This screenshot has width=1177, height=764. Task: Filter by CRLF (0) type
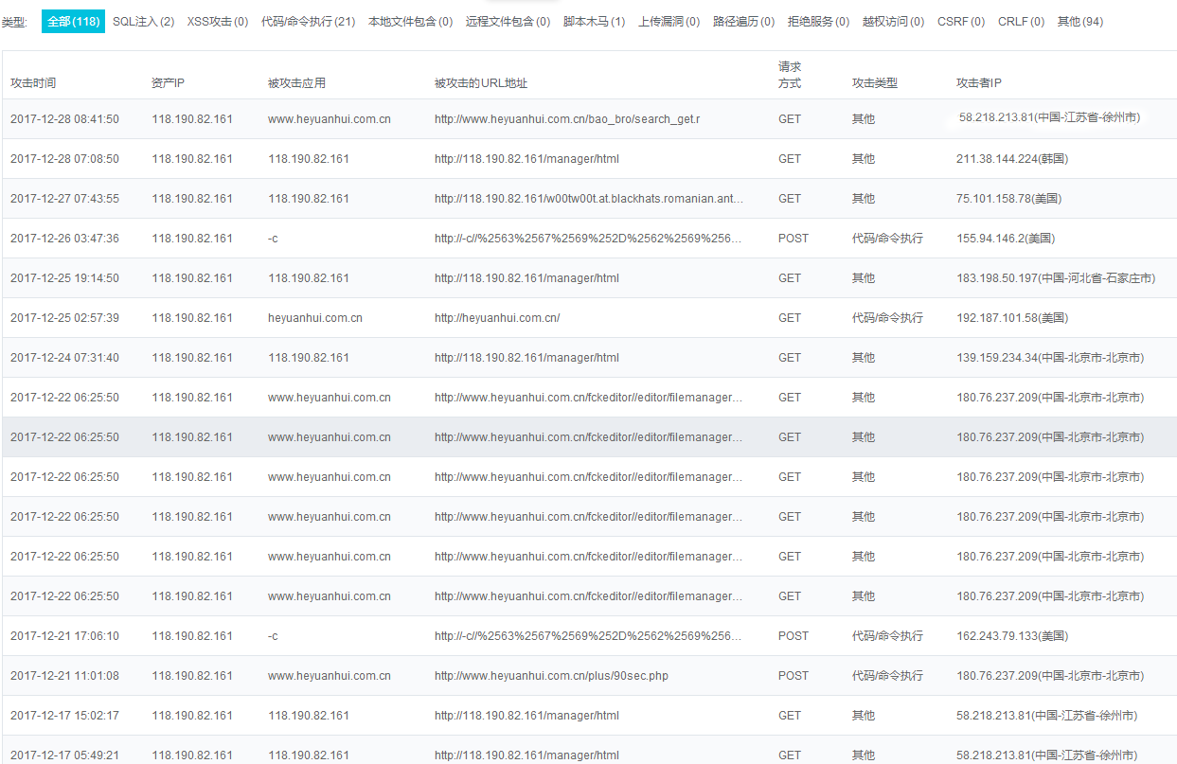tap(1021, 21)
